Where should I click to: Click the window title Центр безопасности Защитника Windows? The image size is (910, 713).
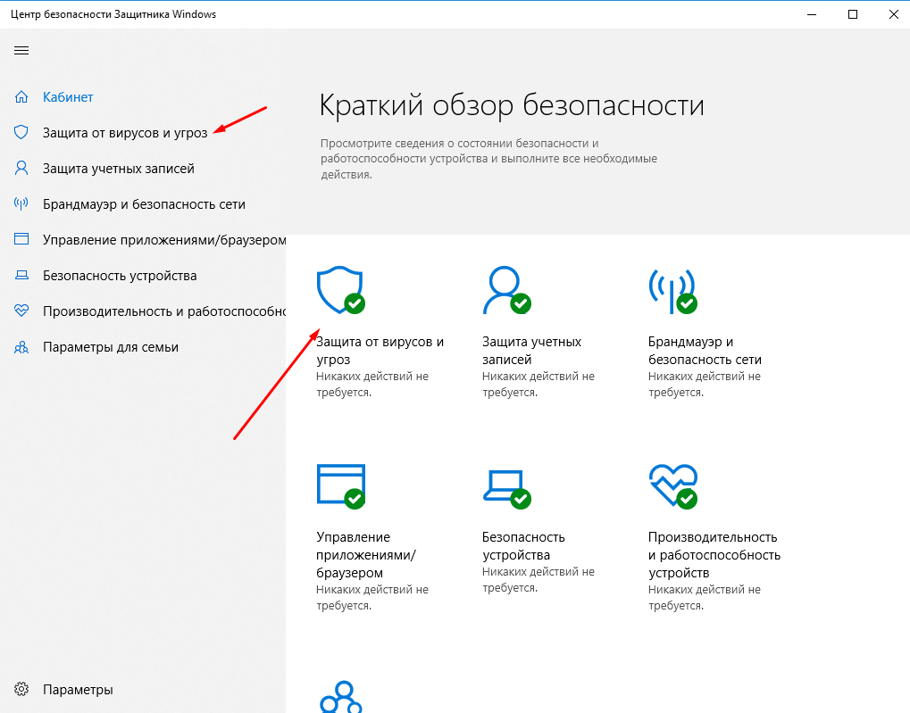(x=113, y=14)
